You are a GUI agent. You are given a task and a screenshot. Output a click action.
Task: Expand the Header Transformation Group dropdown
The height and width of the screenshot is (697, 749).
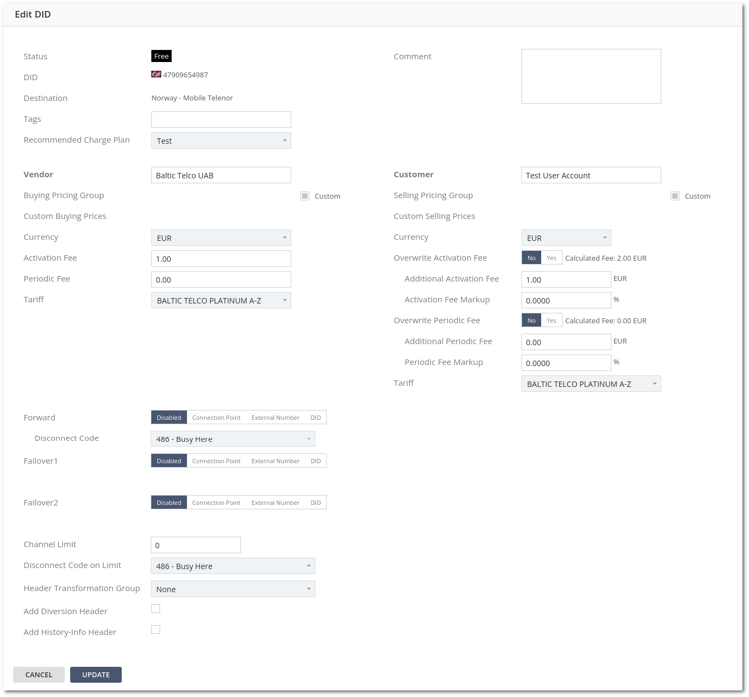[233, 589]
